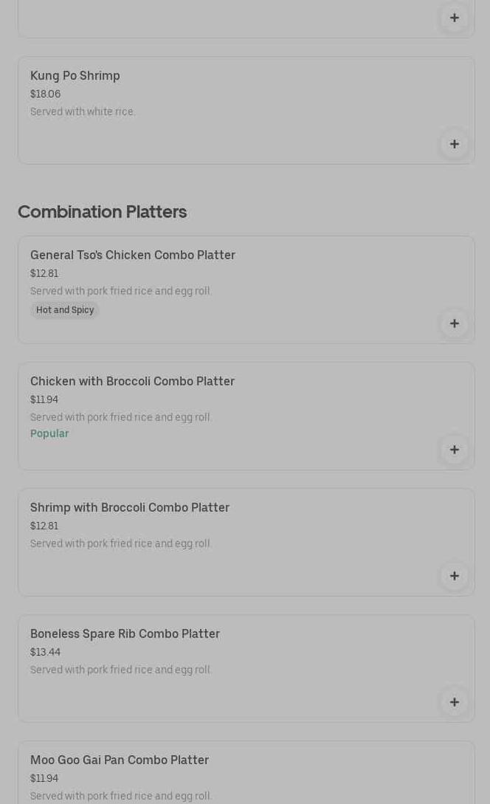Open Chicken with Broccoli Combo Platter title
Screen dimensions: 490x804
tap(132, 382)
